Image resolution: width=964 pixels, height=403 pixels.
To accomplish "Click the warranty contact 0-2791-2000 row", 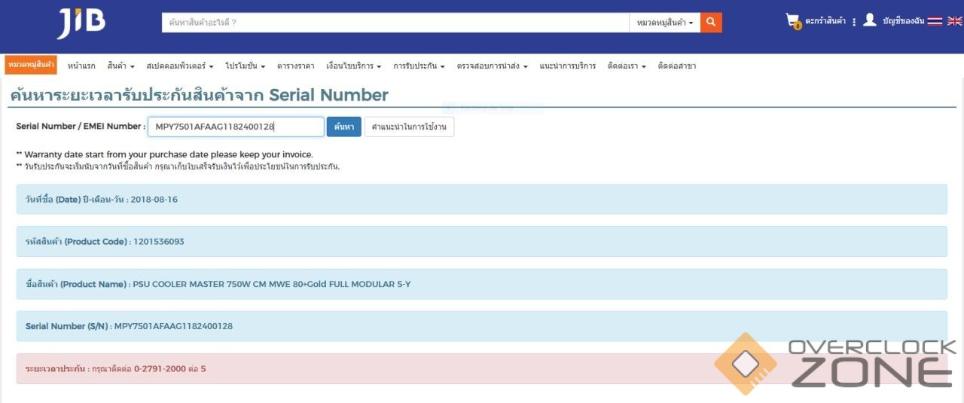I will click(x=482, y=369).
